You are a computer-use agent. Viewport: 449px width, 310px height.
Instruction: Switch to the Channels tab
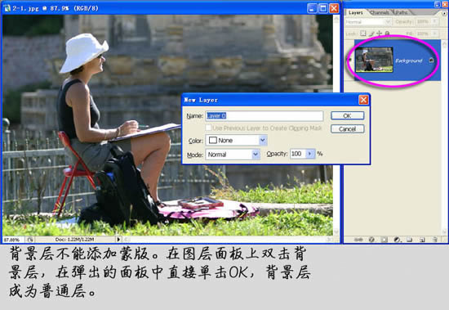380,12
